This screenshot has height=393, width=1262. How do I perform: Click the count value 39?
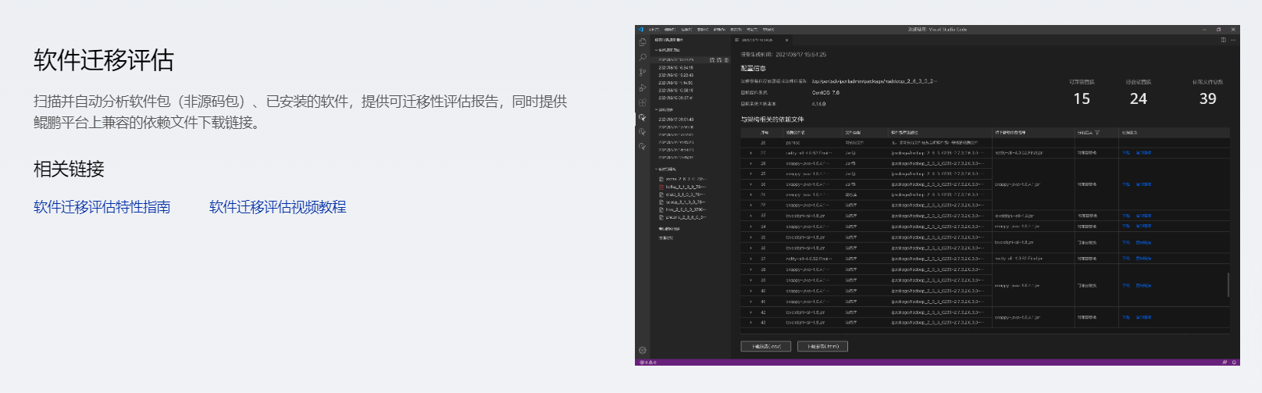pyautogui.click(x=1208, y=99)
